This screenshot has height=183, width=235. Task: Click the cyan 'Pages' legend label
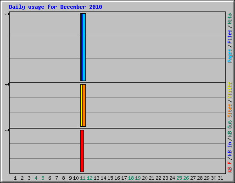coord(229,56)
